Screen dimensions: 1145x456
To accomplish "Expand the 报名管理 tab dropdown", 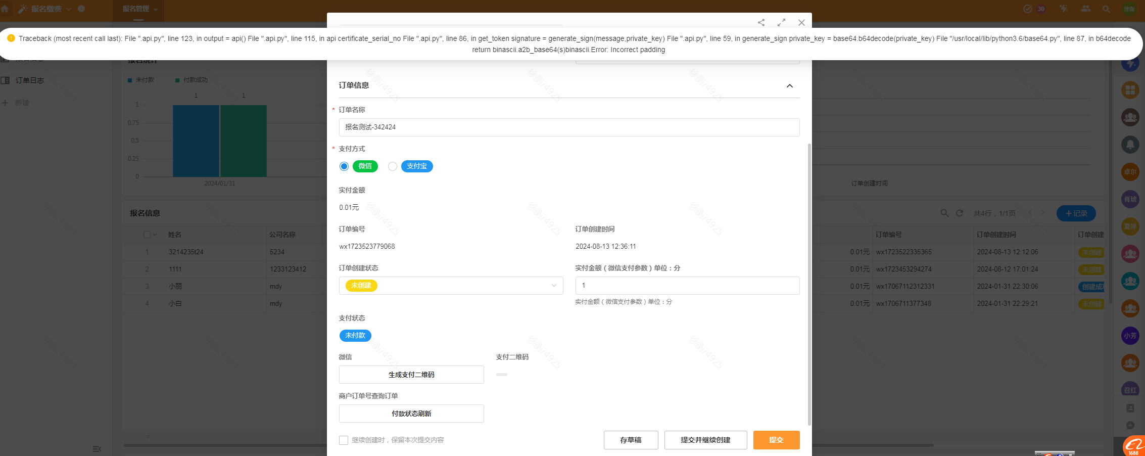I will (156, 9).
